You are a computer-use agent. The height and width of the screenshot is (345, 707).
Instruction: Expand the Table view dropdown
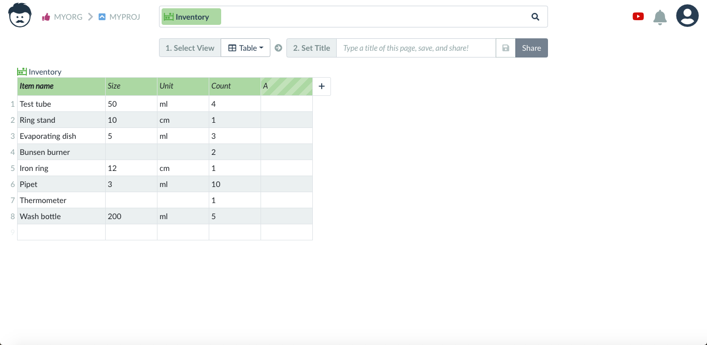246,48
